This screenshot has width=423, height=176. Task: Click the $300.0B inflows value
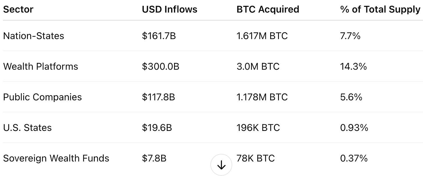pyautogui.click(x=161, y=66)
